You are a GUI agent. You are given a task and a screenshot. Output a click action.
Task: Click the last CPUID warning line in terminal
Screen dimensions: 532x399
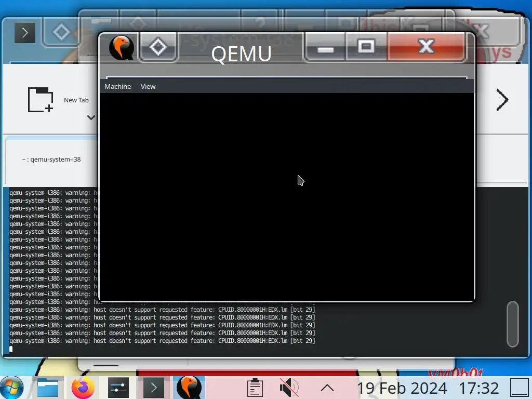(162, 341)
